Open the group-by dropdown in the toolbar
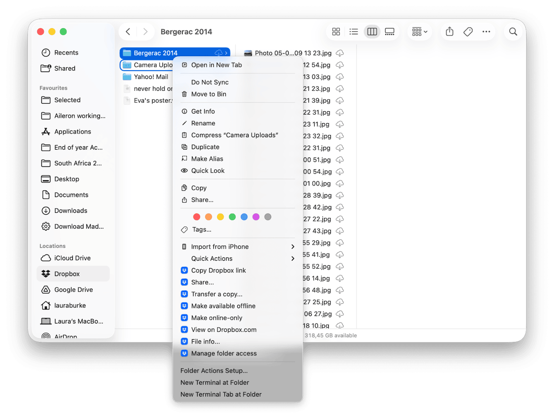This screenshot has width=554, height=416. (419, 31)
